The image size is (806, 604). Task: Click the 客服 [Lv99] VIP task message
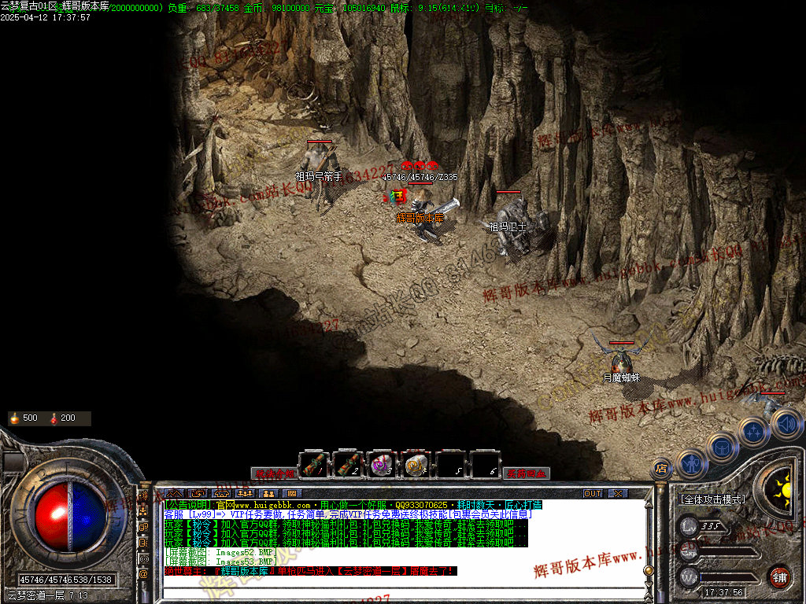pos(348,514)
